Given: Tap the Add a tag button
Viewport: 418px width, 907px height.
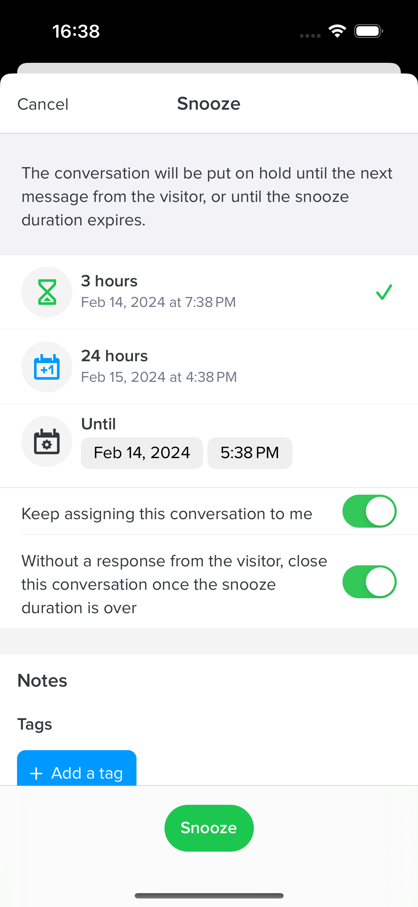Looking at the screenshot, I should 77,770.
